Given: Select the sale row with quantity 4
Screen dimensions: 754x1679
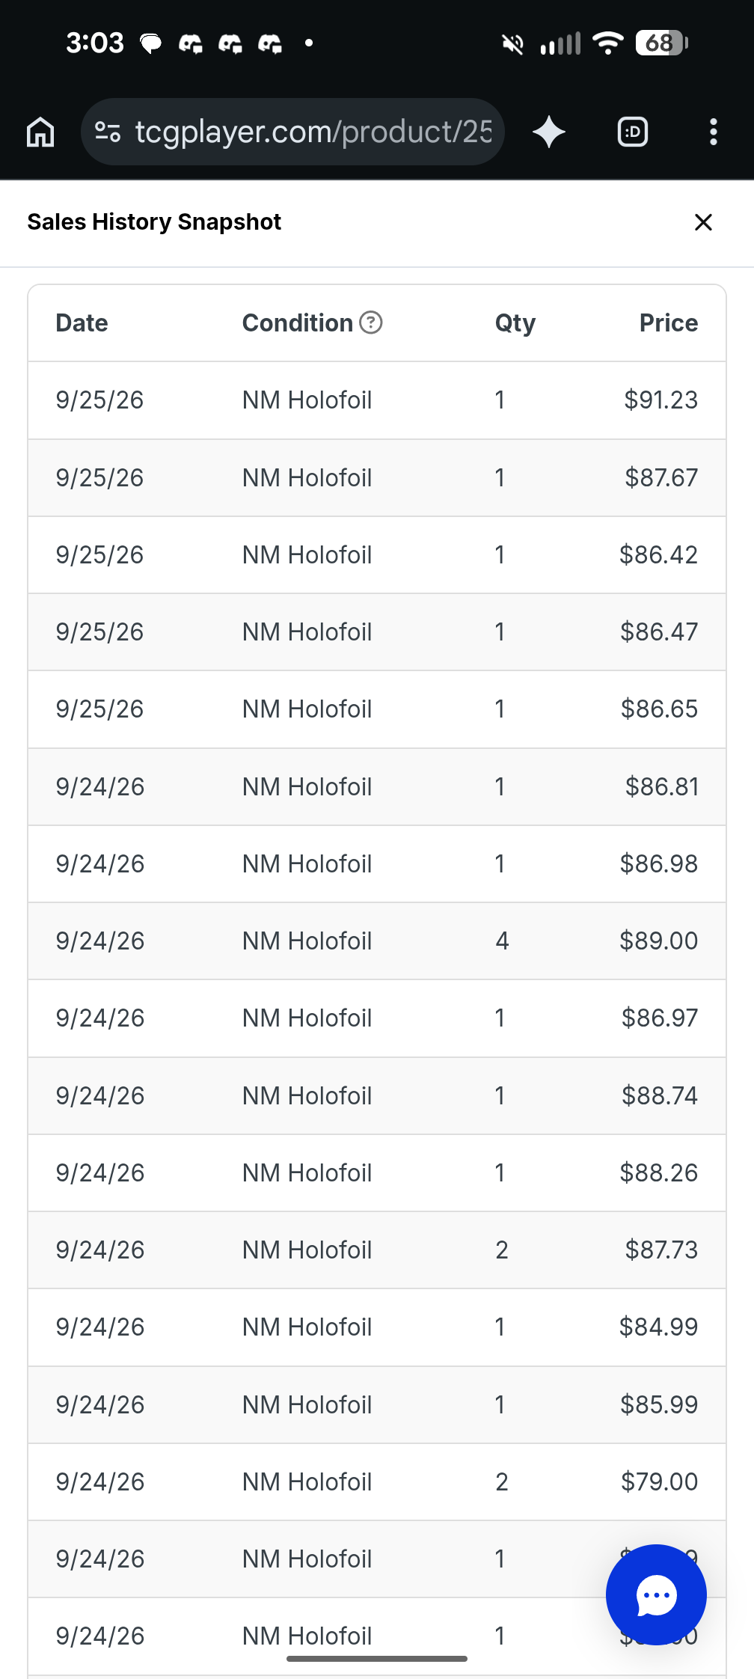Looking at the screenshot, I should [x=377, y=941].
